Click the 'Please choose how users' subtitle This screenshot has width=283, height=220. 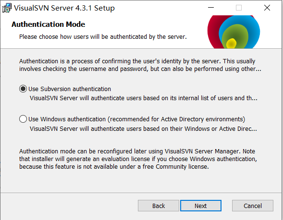(103, 37)
